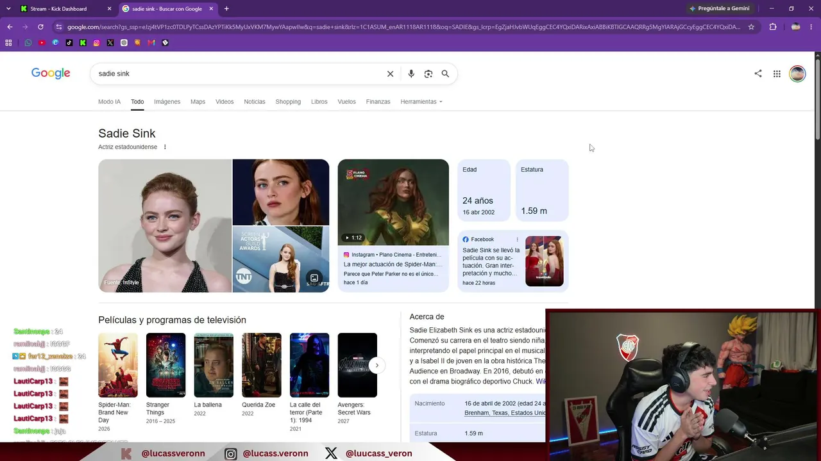Submit search with magnifying glass
The height and width of the screenshot is (461, 821).
(445, 74)
